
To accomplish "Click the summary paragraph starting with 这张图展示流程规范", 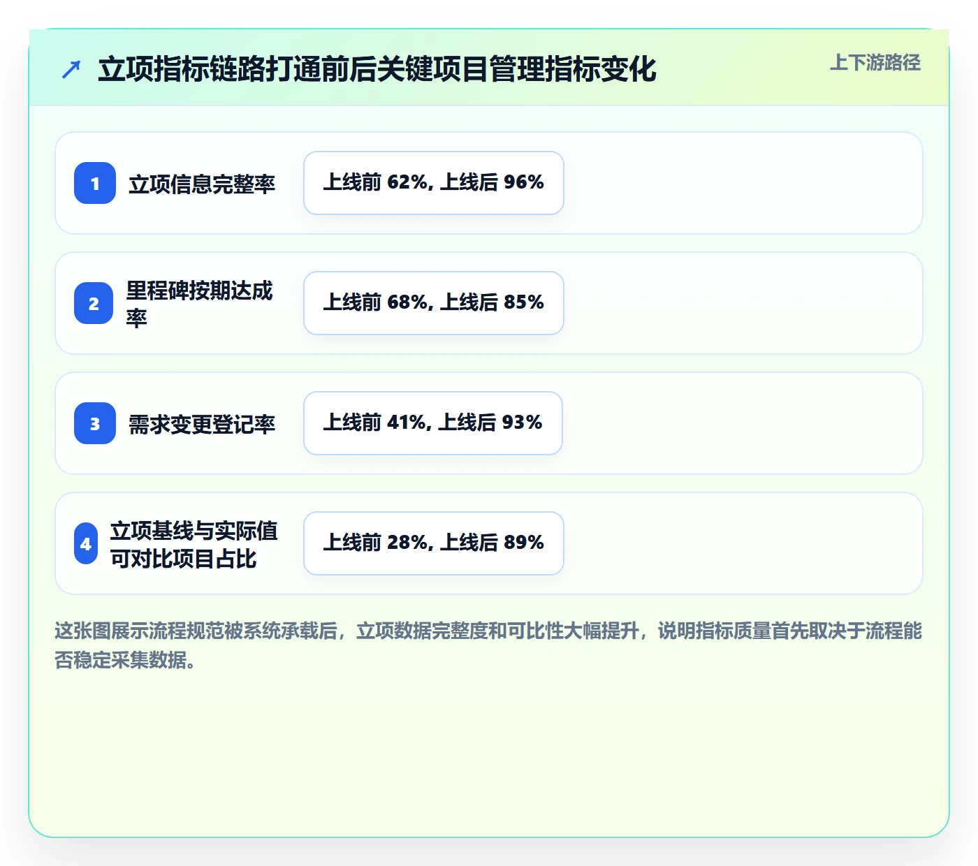I will [x=488, y=645].
